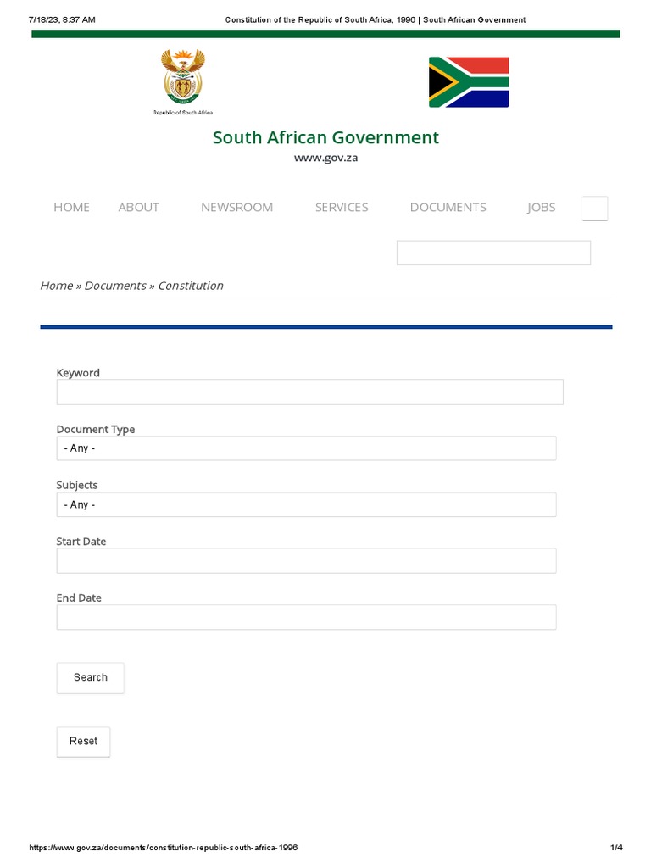The height and width of the screenshot is (868, 651).
Task: Click the South African coat of arms logo
Action: click(183, 79)
